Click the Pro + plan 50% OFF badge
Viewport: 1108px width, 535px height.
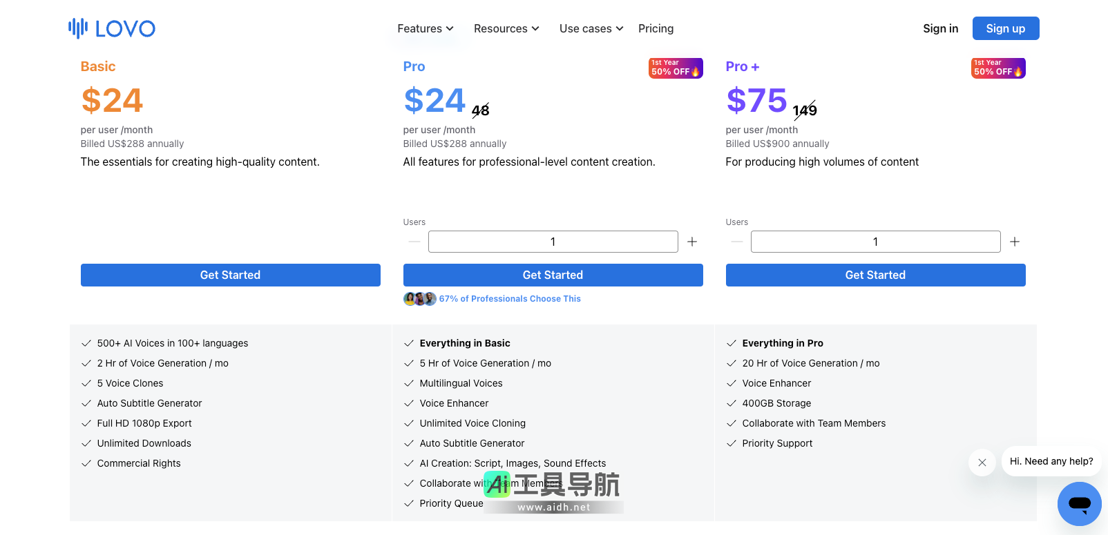[997, 68]
